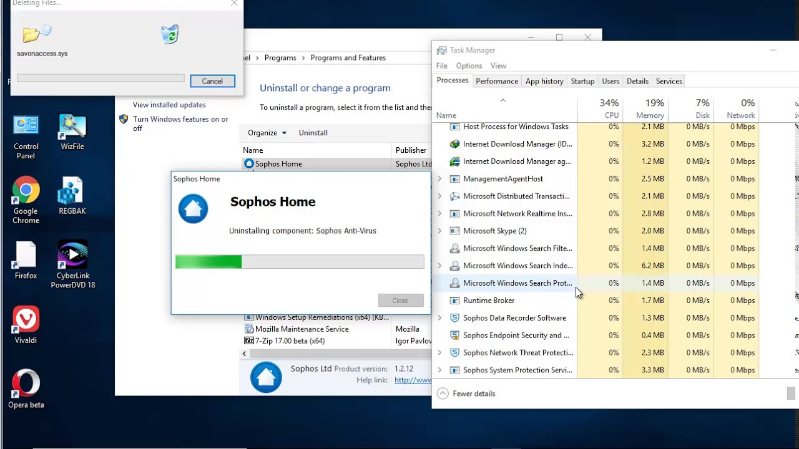Open the Firefox file icon on desktop
This screenshot has height=449, width=799.
point(26,261)
